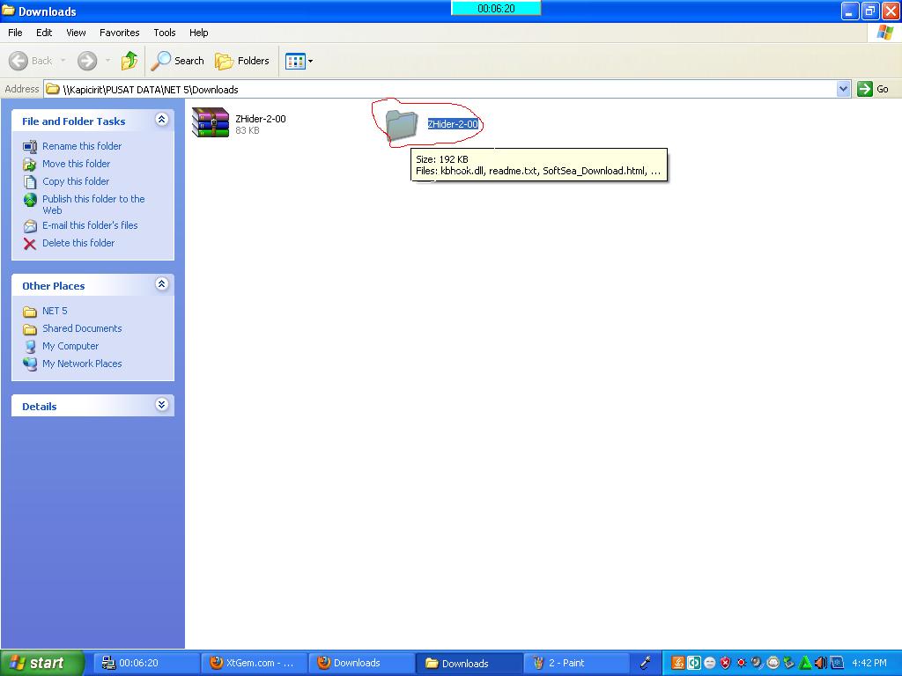Click the 4:42 PM clock
Viewport: 902px width, 676px height.
point(869,663)
